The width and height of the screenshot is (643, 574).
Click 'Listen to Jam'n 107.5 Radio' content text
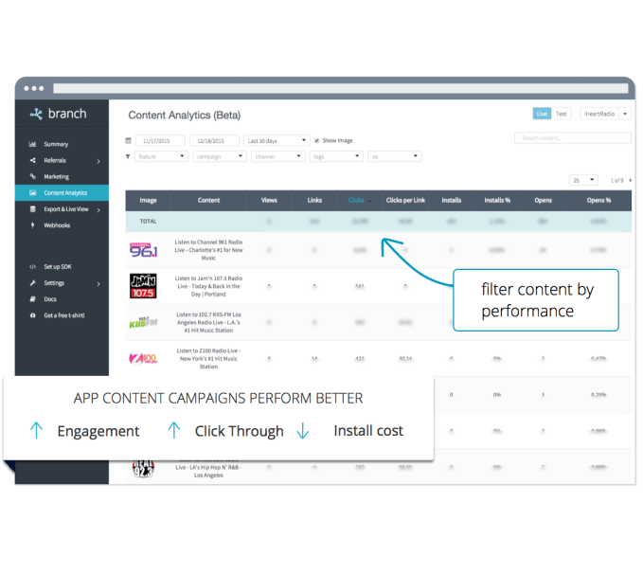(x=208, y=286)
